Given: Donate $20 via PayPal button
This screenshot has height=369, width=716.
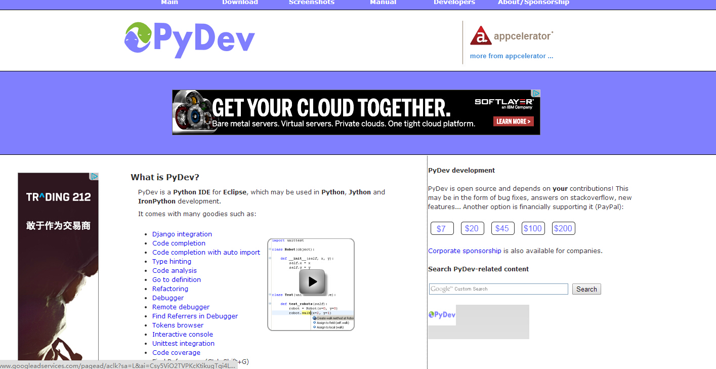Looking at the screenshot, I should pos(473,228).
